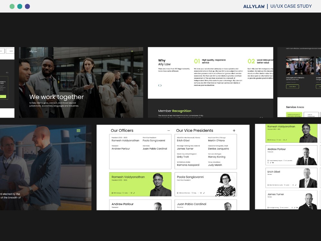Click email icon on mobile Erich Gibel card
The width and height of the screenshot is (321, 241).
click(x=293, y=185)
